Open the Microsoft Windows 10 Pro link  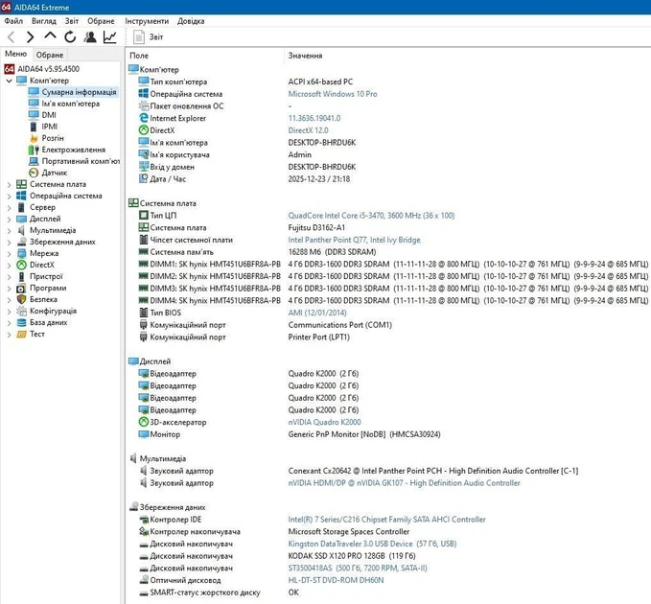tap(333, 94)
